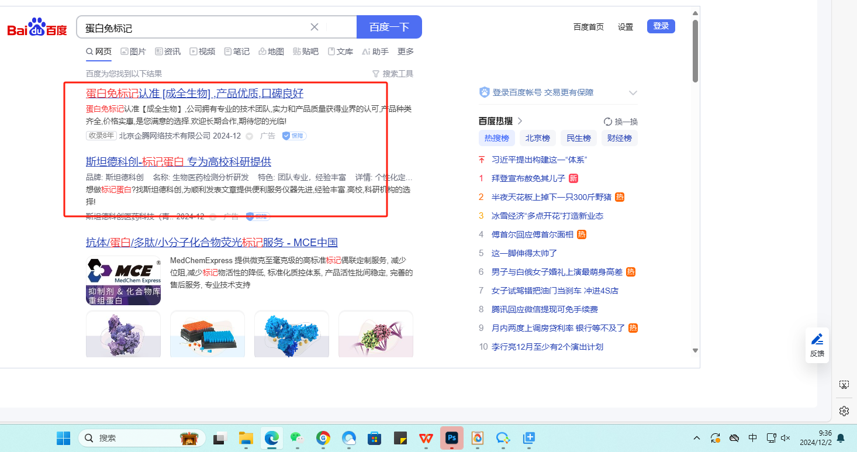Switch to the 图片 search tab
Image resolution: width=857 pixels, height=452 pixels.
point(133,51)
